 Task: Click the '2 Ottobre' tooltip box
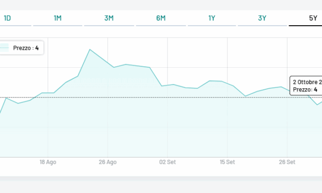(x=306, y=86)
